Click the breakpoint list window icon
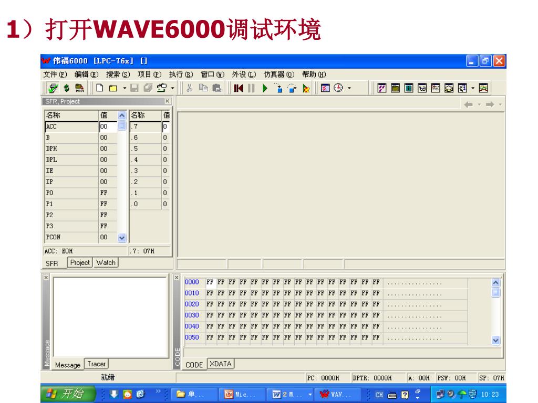Screen dimensions: 538x403 click(x=325, y=88)
